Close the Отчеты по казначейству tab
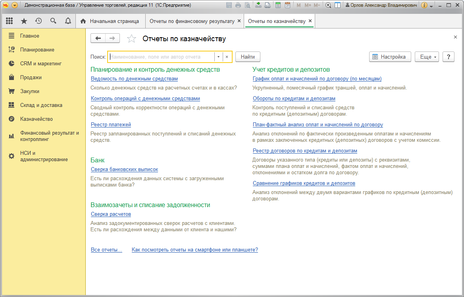This screenshot has height=297, width=464. 310,21
